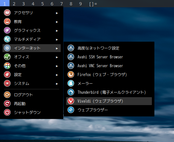Switch to workspace tag 2
The width and height of the screenshot is (174, 142).
[14, 4]
